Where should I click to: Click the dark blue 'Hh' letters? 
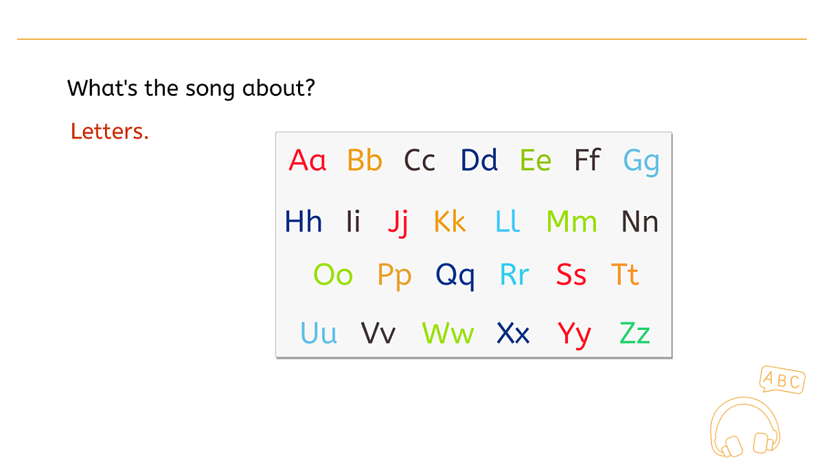pyautogui.click(x=304, y=222)
